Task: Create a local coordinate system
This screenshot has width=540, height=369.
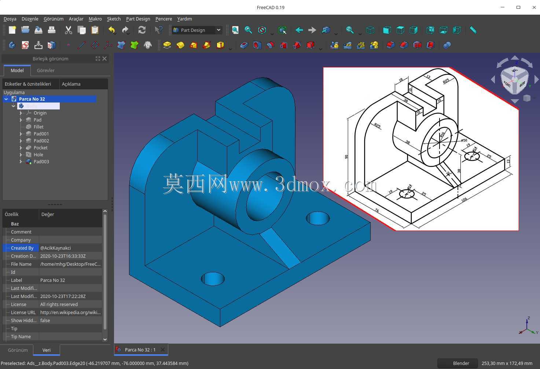Action: 108,45
